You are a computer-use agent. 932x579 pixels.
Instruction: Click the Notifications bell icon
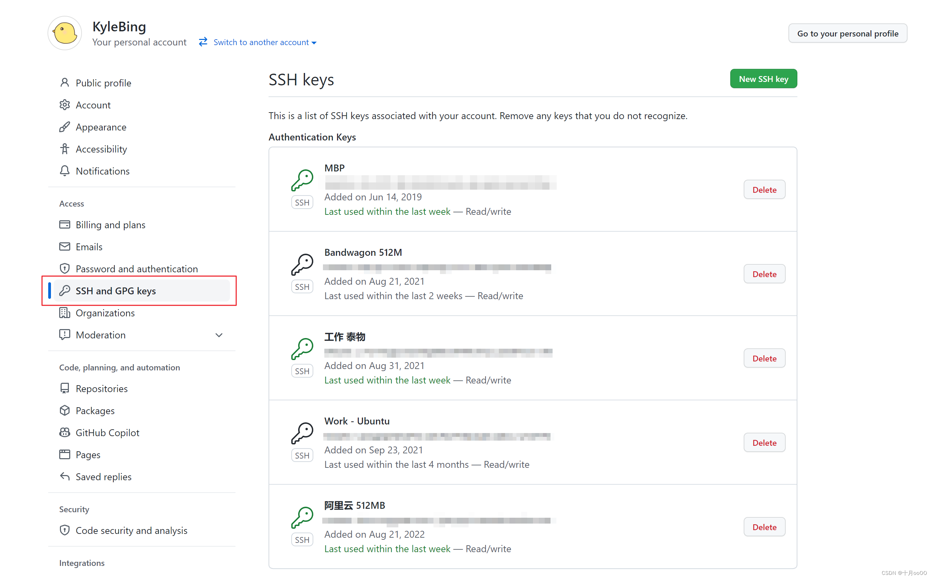click(65, 171)
